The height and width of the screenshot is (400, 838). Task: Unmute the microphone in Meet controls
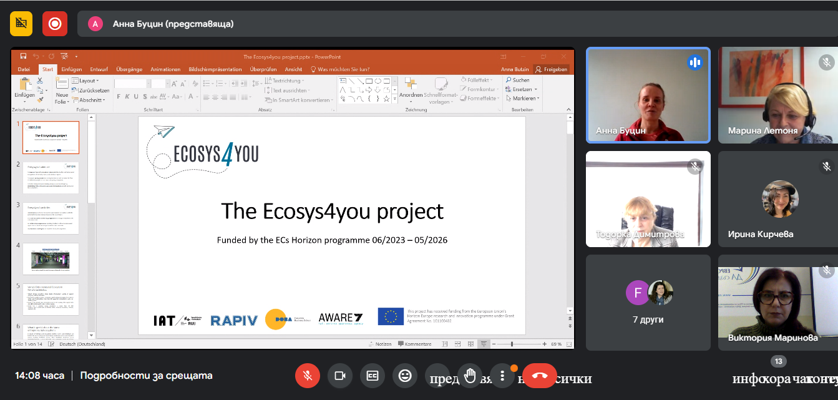[308, 376]
